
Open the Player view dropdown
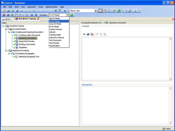96,11
